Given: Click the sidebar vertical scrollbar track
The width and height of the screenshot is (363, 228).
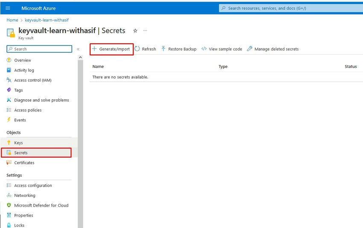Looking at the screenshot, I should tap(80, 143).
